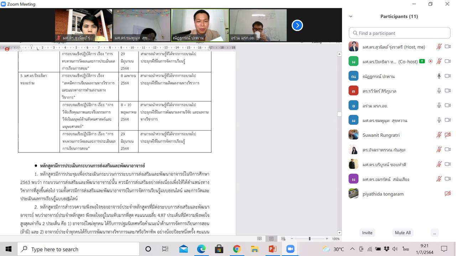Click the Invite button
Image resolution: width=456 pixels, height=256 pixels.
(x=367, y=233)
